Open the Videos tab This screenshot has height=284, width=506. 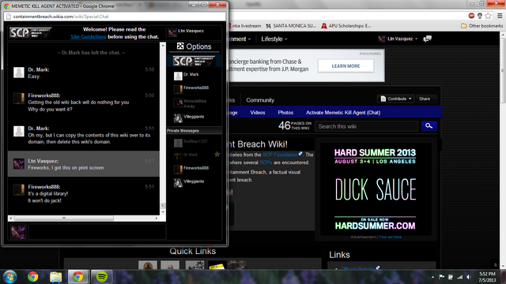coord(258,112)
